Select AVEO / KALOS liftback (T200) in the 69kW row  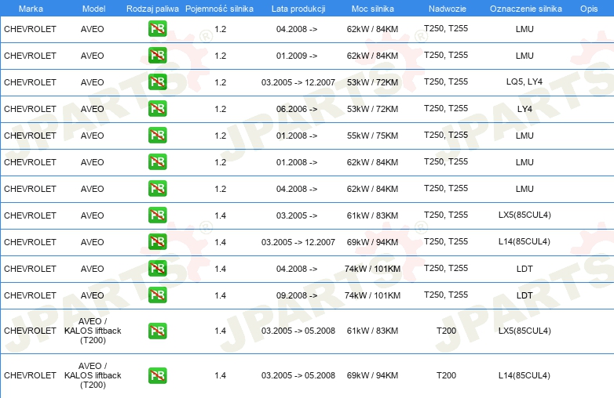(x=93, y=375)
